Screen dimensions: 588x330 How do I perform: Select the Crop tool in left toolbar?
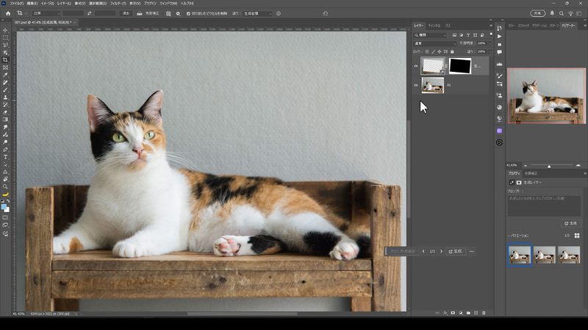click(5, 60)
